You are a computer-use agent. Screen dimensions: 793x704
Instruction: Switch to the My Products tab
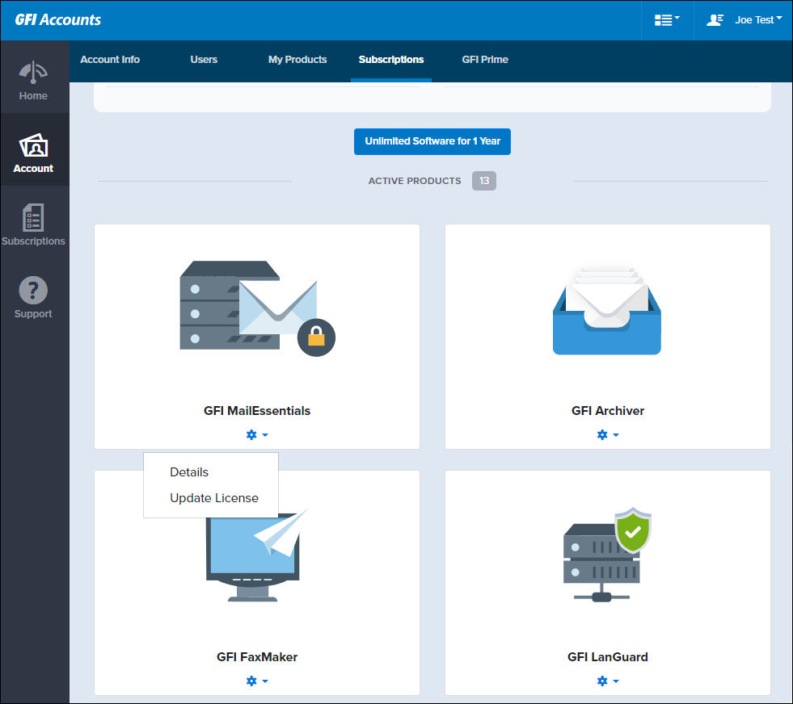click(297, 60)
